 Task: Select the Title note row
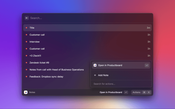pos(82,28)
